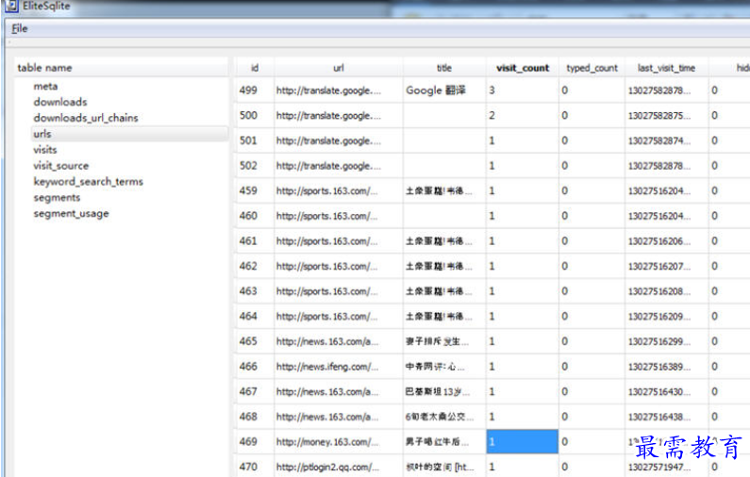Select the downloads table
The height and width of the screenshot is (477, 750).
[60, 102]
